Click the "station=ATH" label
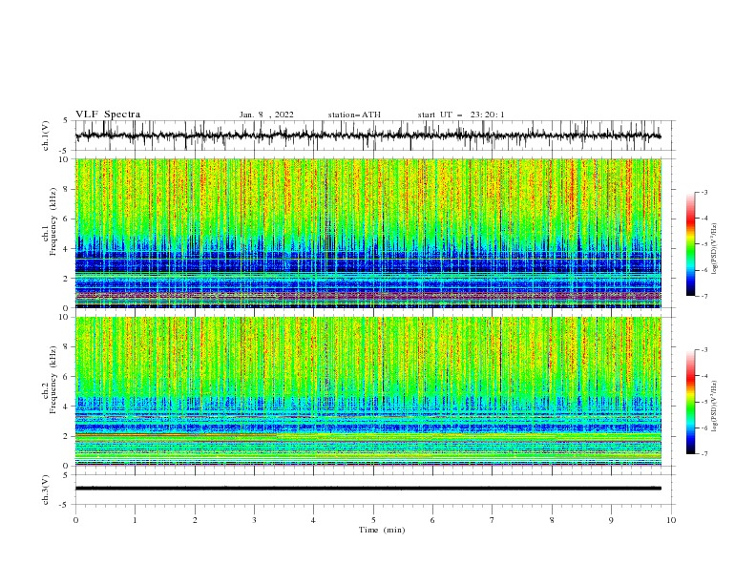756x584 pixels. coord(354,115)
